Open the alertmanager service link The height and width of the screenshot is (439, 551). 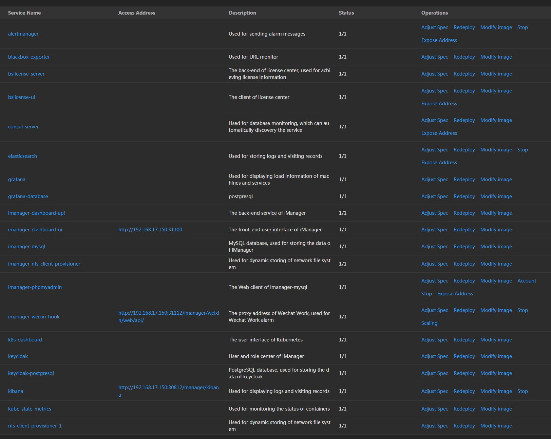coord(23,34)
